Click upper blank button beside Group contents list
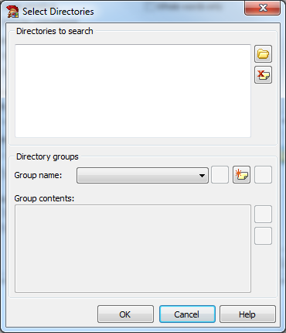This screenshot has width=286, height=333. coord(263,215)
